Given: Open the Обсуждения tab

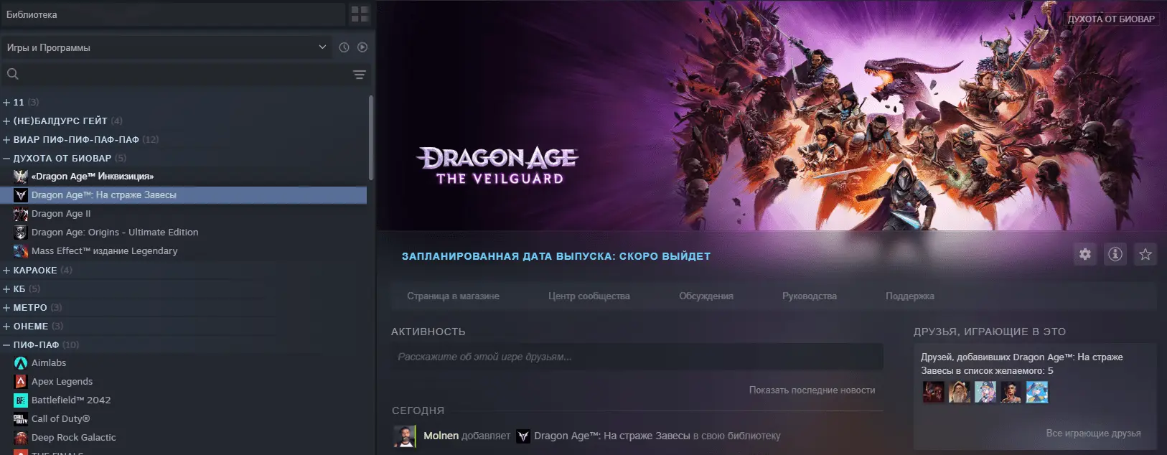Looking at the screenshot, I should [x=706, y=296].
